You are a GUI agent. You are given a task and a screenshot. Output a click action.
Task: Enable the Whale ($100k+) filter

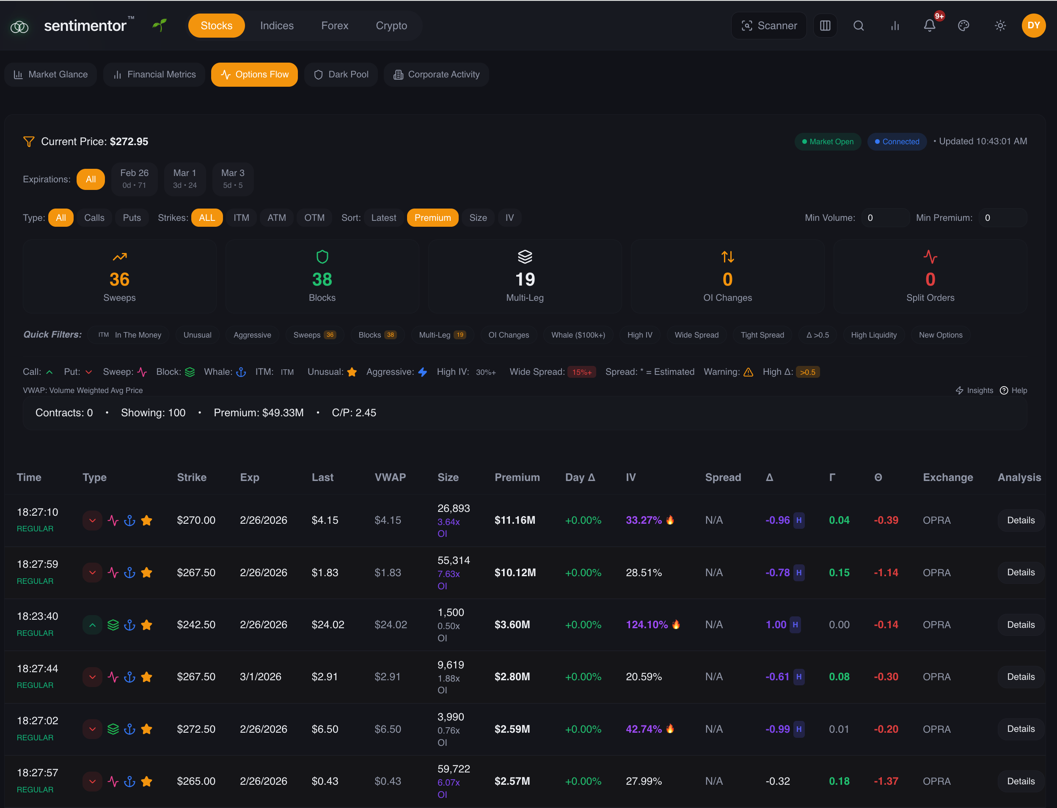[x=578, y=335]
